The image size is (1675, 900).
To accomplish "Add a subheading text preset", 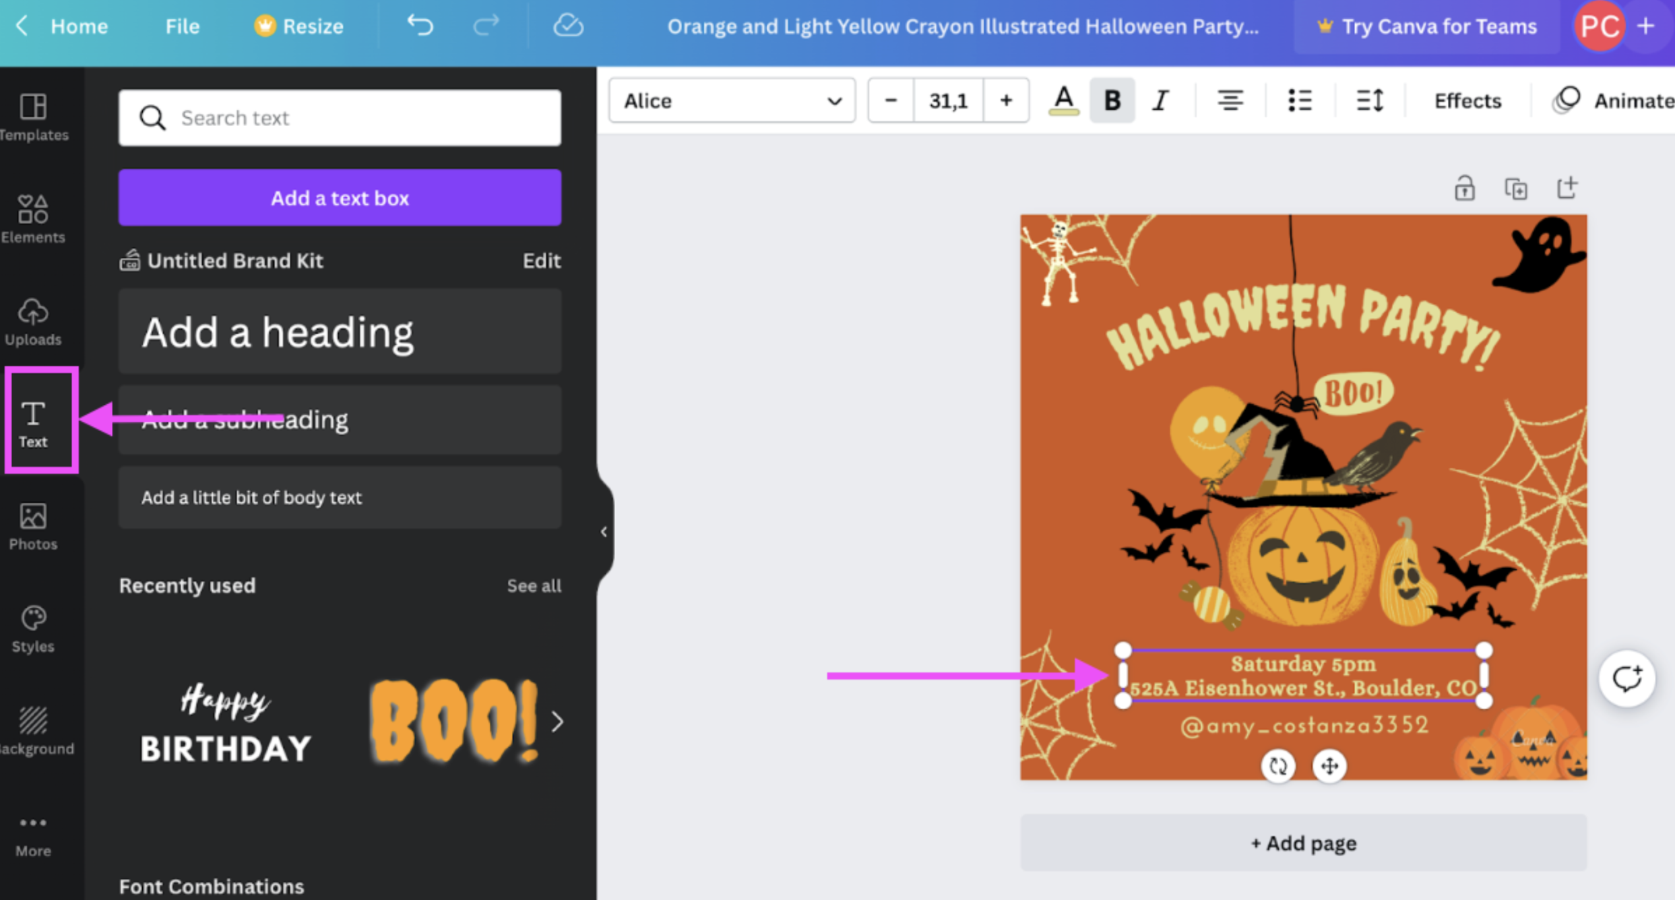I will pos(340,420).
